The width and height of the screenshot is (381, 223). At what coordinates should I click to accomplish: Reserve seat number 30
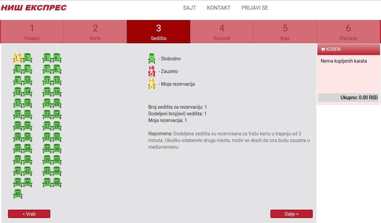[x=27, y=137]
